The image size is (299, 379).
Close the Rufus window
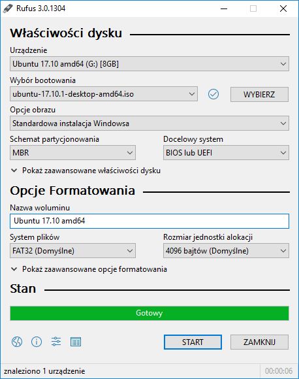pos(283,8)
